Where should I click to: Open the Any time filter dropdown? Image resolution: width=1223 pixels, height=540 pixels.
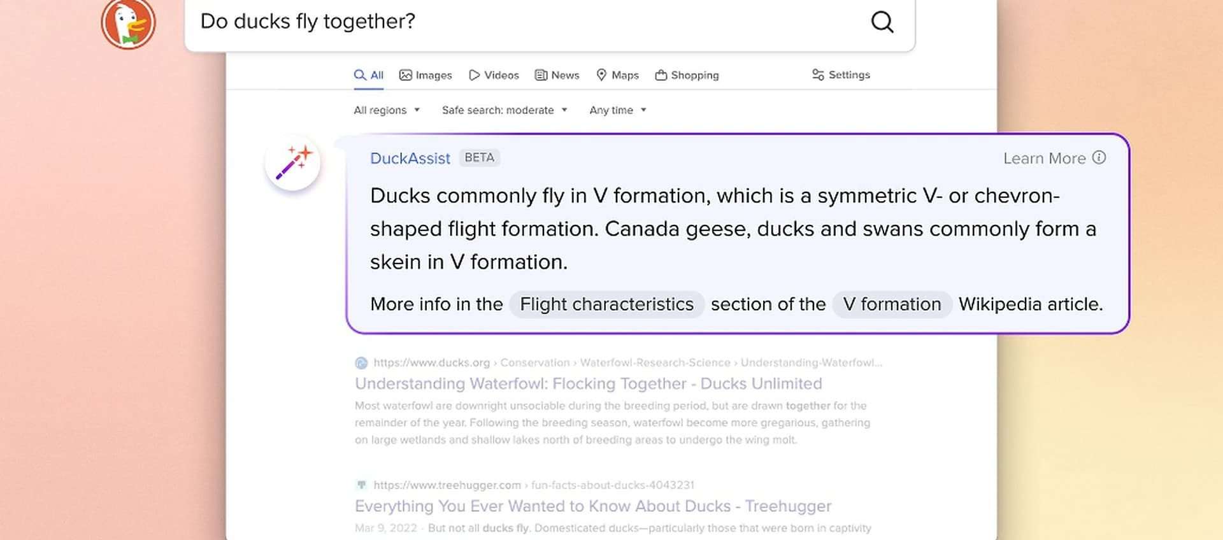coord(617,110)
